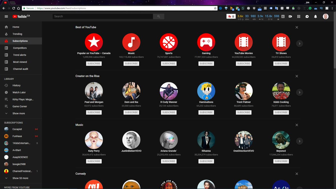Dismiss the Comedy section
The image size is (336, 189).
coord(297,174)
